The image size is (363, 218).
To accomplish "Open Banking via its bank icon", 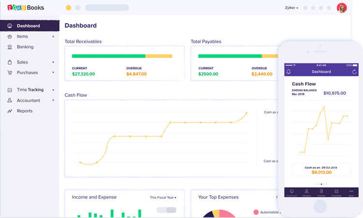I will (10, 47).
